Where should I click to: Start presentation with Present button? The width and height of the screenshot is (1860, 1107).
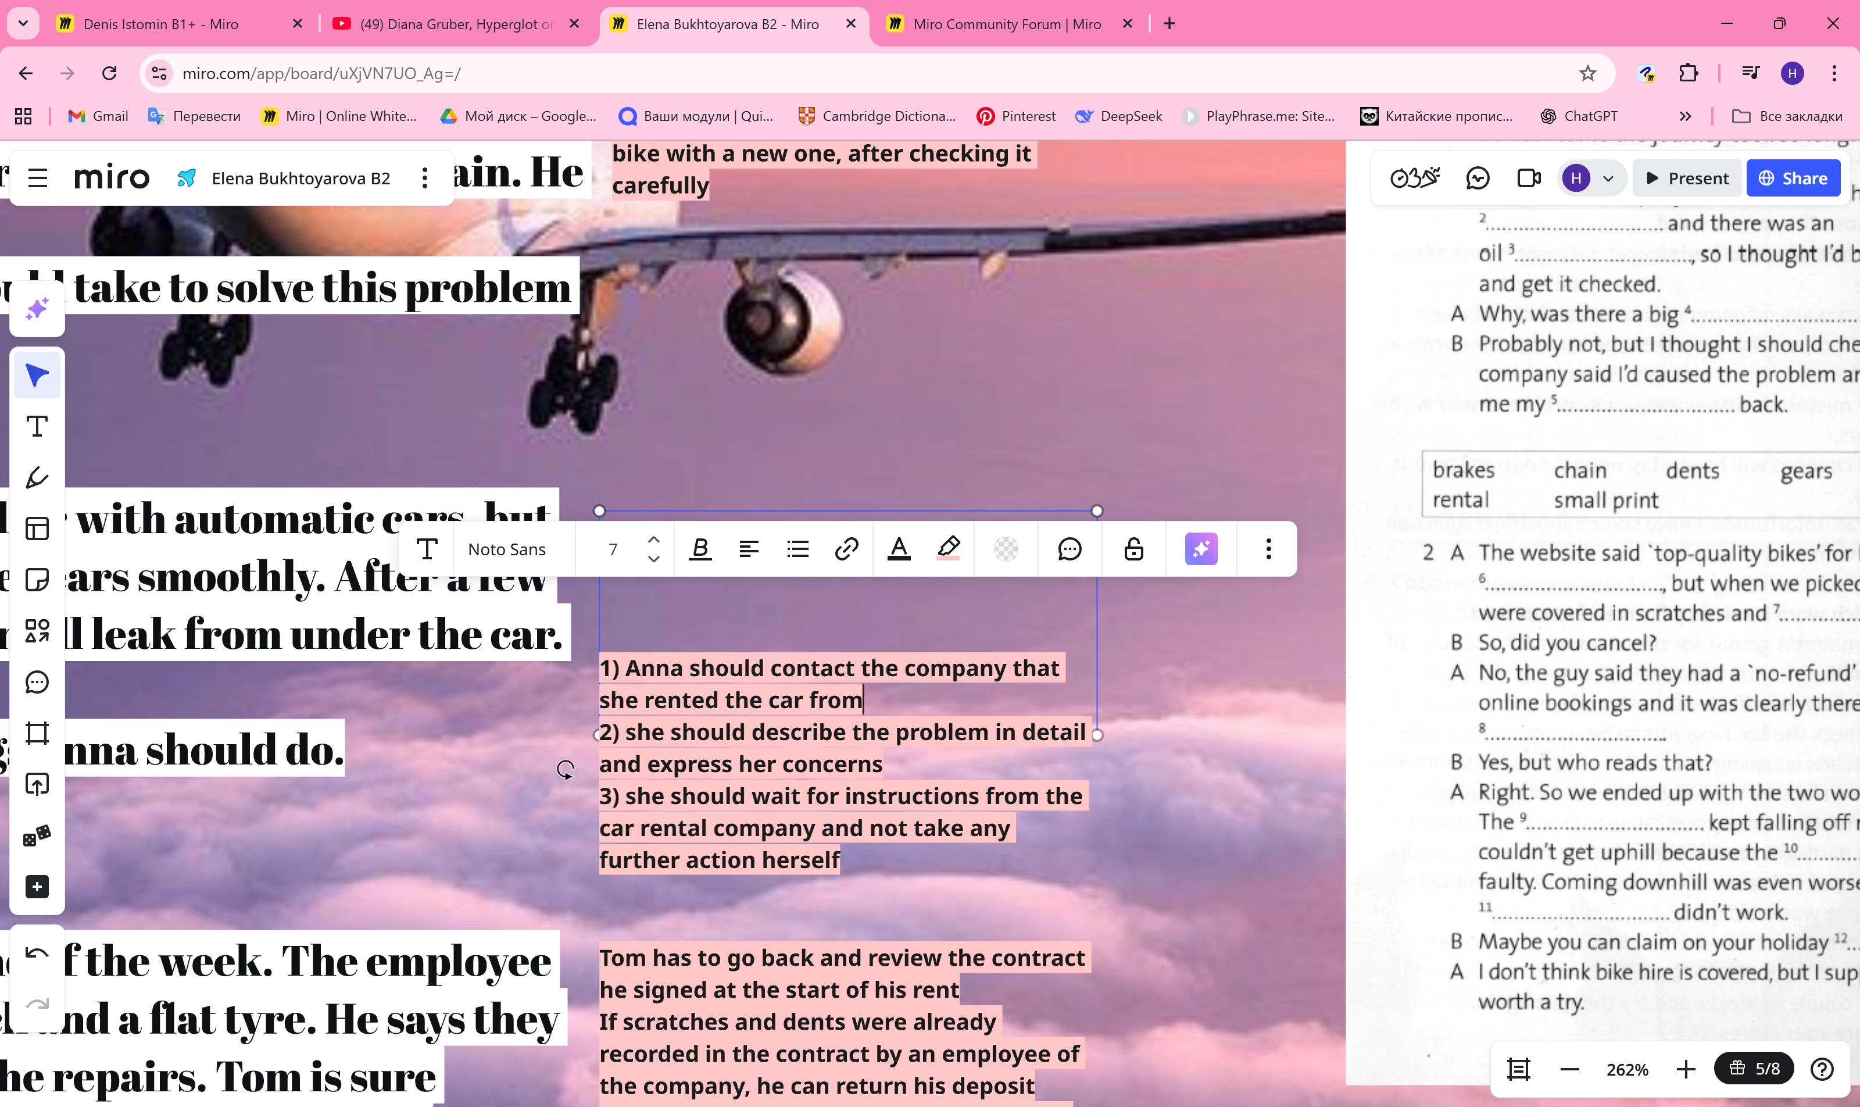point(1686,178)
